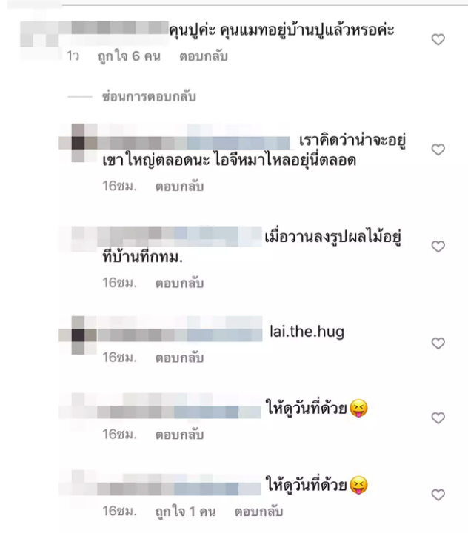Like the reply mentioning เมื่อวานลงรูปผลไม้
This screenshot has width=468, height=533.
pos(438,247)
